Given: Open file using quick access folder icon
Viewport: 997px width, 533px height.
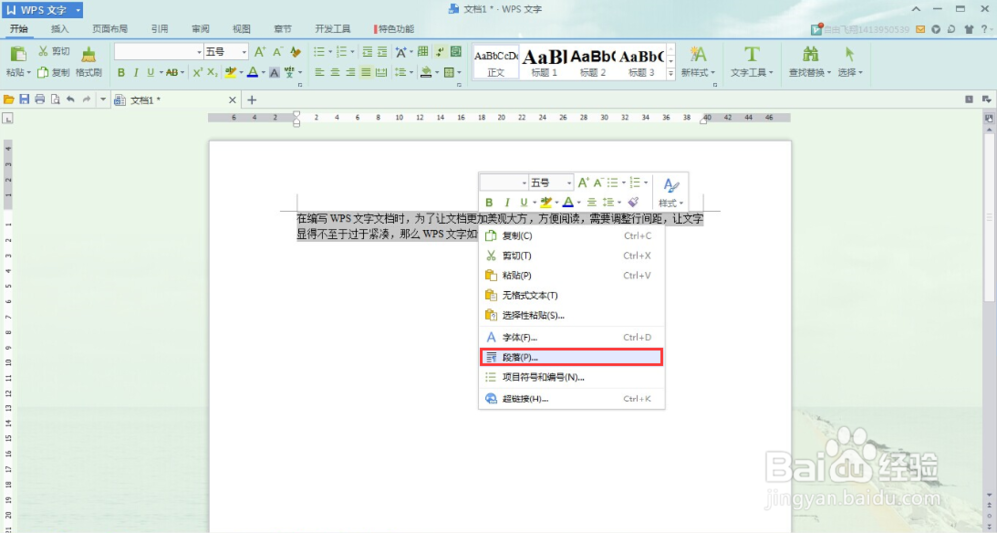Looking at the screenshot, I should pos(9,99).
